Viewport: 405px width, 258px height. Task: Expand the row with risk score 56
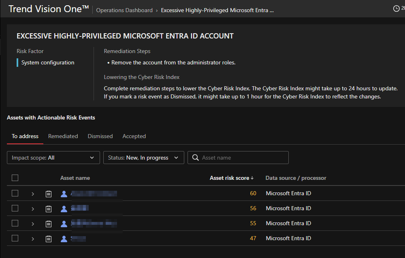pyautogui.click(x=33, y=209)
